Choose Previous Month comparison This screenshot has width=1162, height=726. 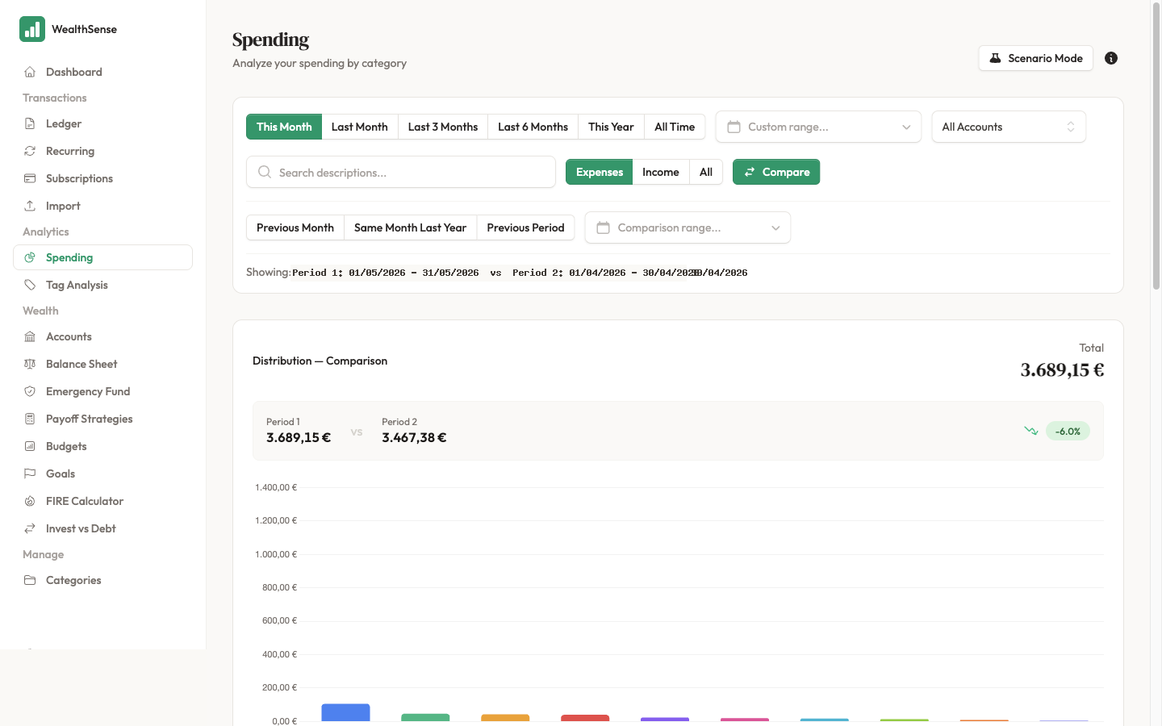click(x=295, y=227)
